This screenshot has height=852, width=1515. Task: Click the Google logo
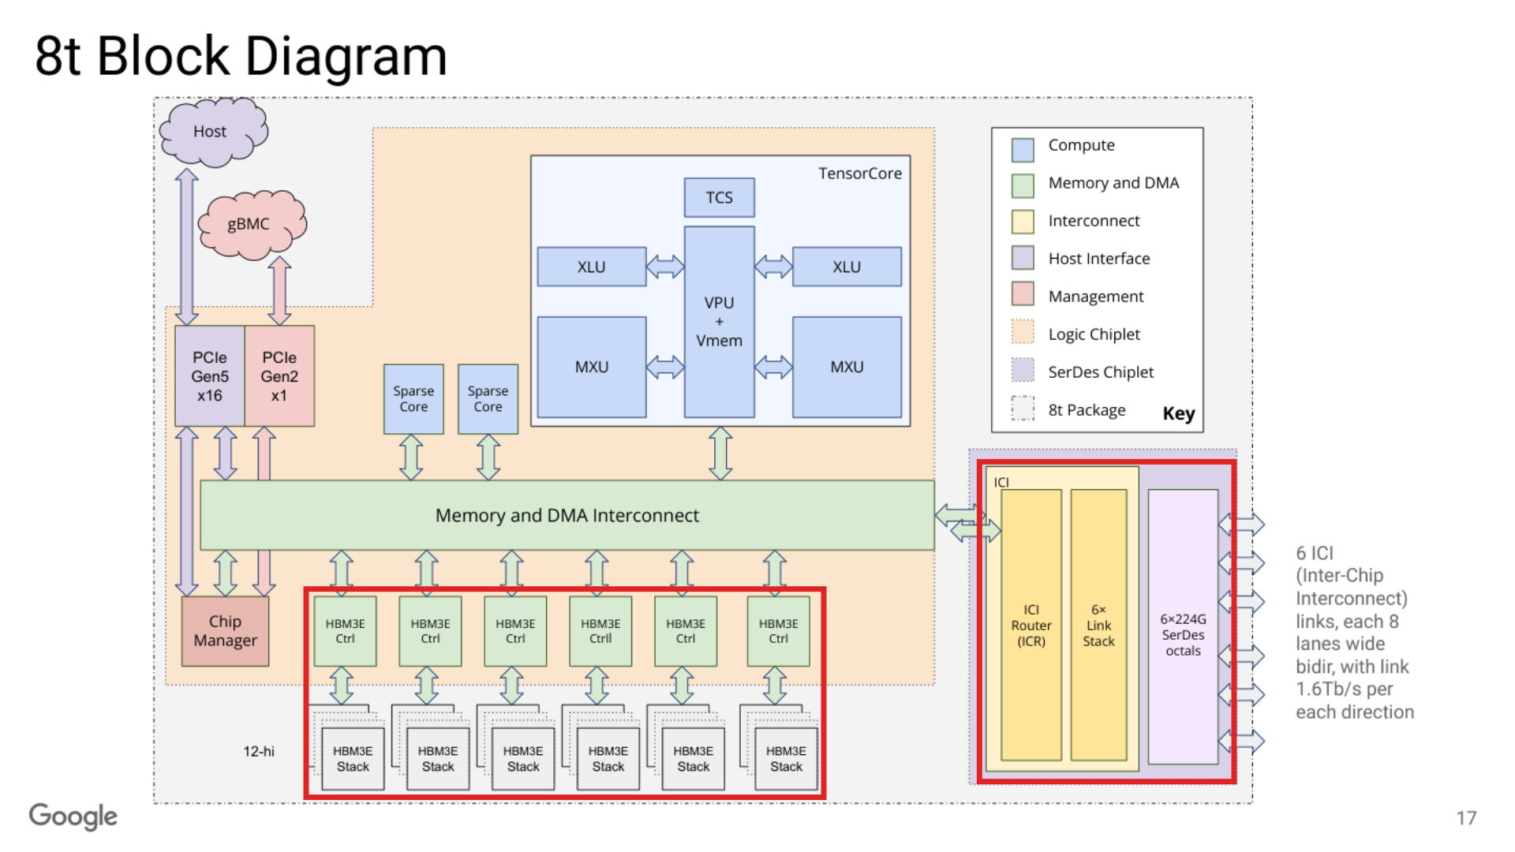(73, 816)
